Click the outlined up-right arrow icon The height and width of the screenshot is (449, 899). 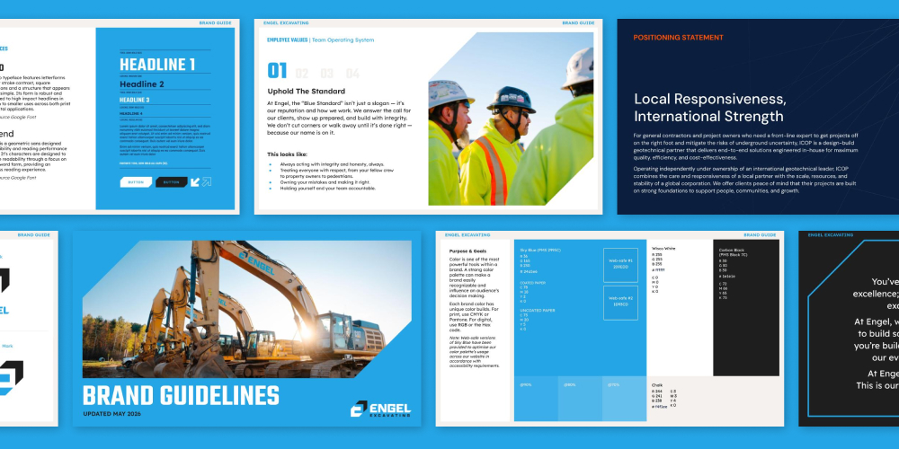pyautogui.click(x=207, y=182)
